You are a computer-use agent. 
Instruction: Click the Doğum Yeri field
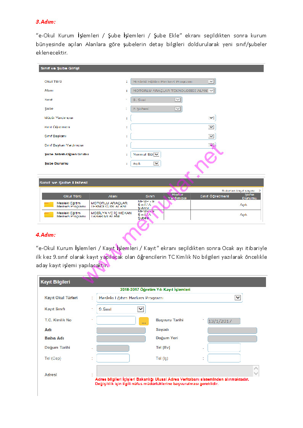[x=232, y=339]
